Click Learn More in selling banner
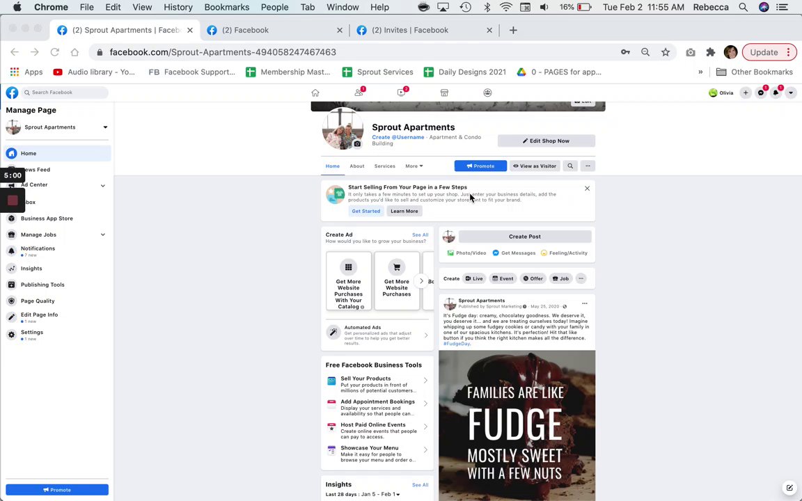802x501 pixels. tap(404, 211)
